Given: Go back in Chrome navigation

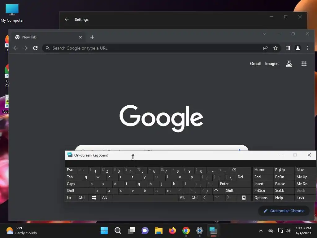Looking at the screenshot, I should (15, 48).
